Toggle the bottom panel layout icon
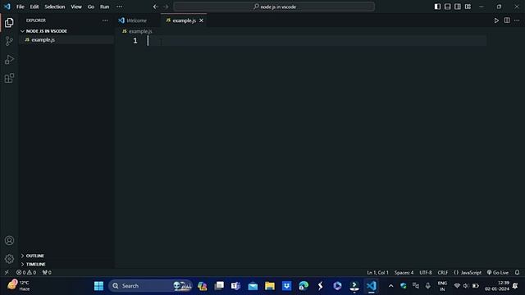 point(447,7)
